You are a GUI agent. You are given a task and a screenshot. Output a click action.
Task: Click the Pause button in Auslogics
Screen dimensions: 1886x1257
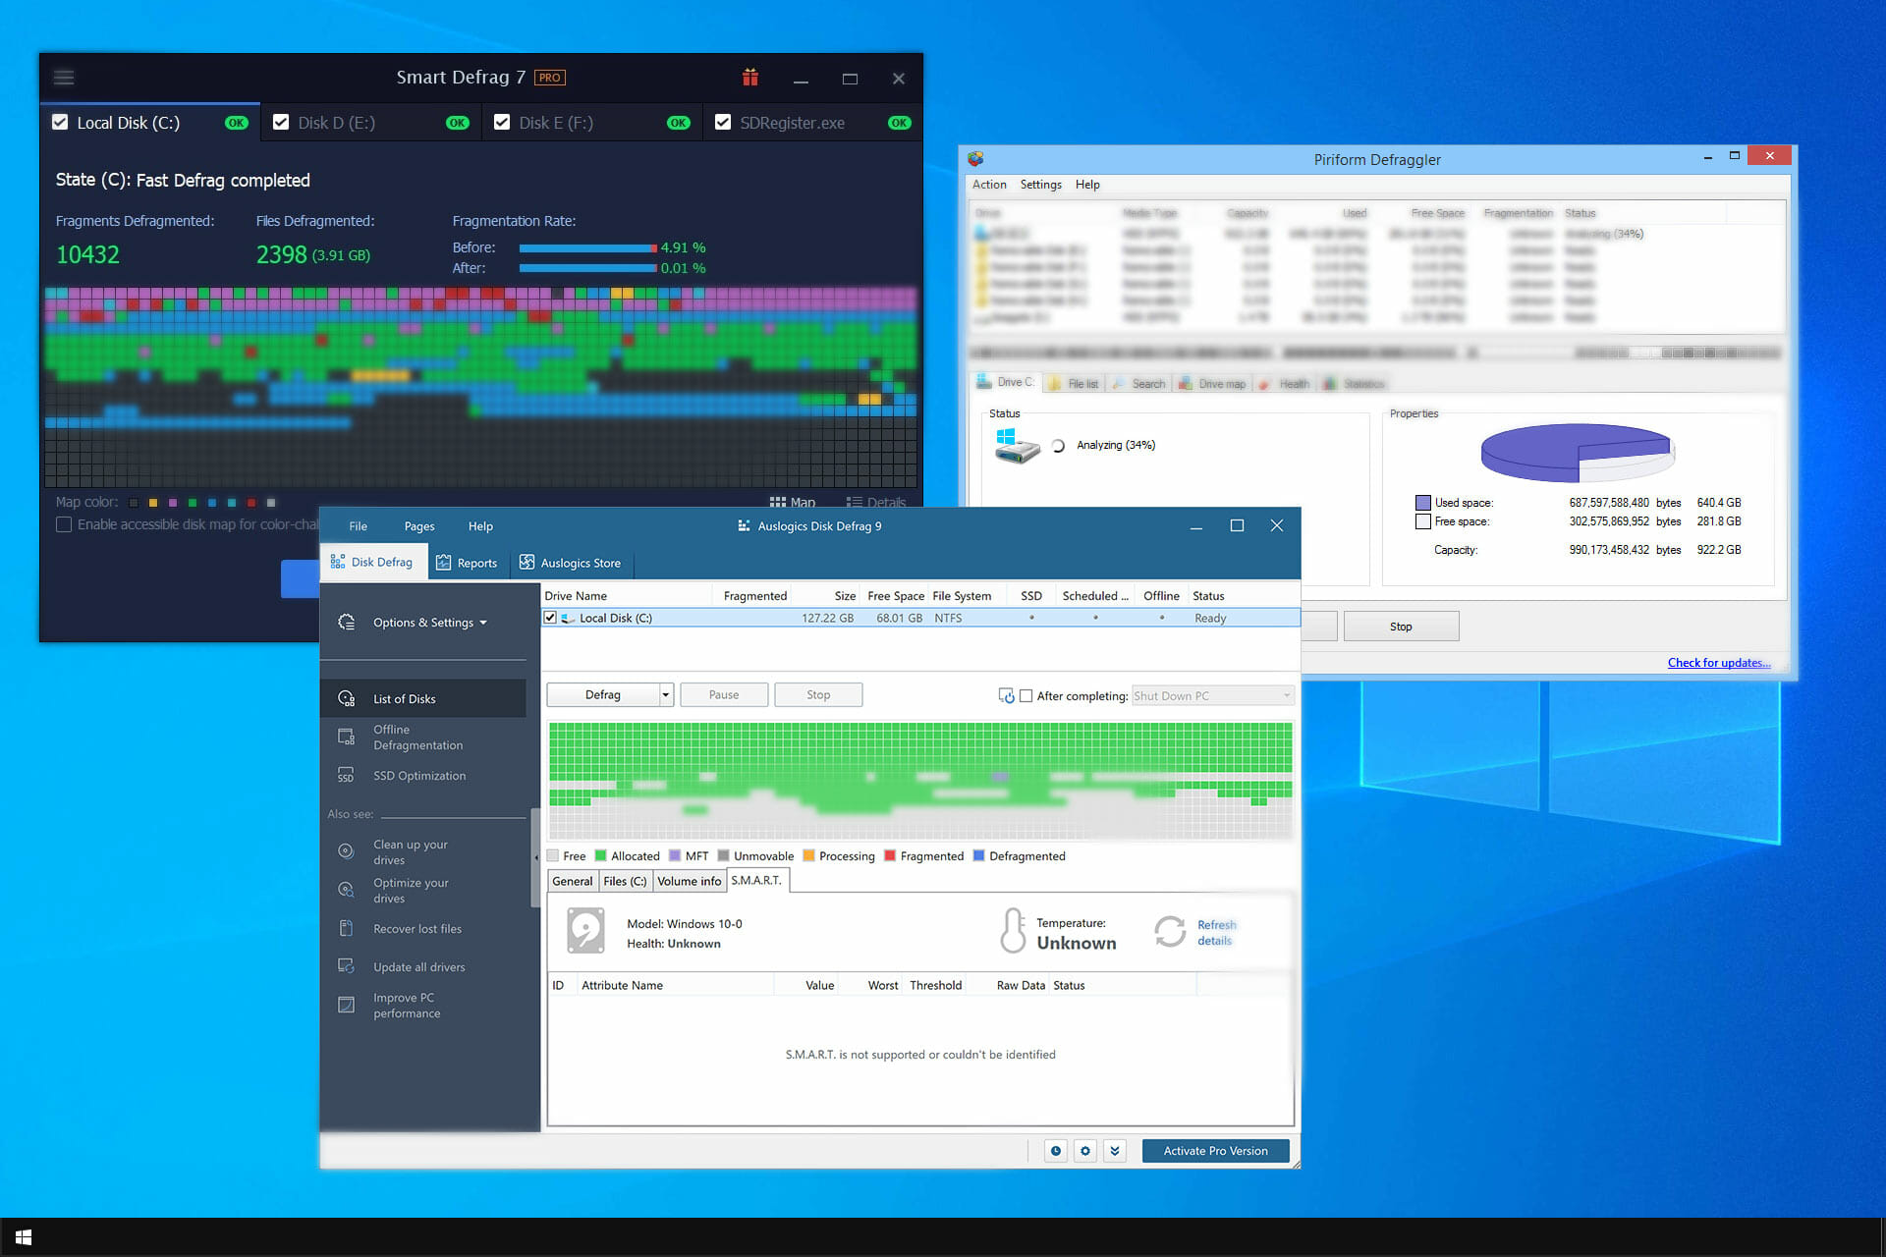[x=724, y=695]
